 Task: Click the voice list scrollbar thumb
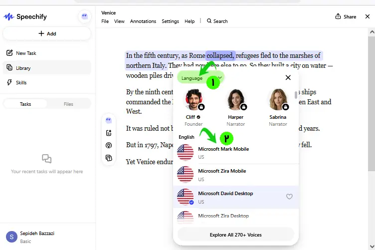[x=296, y=95]
